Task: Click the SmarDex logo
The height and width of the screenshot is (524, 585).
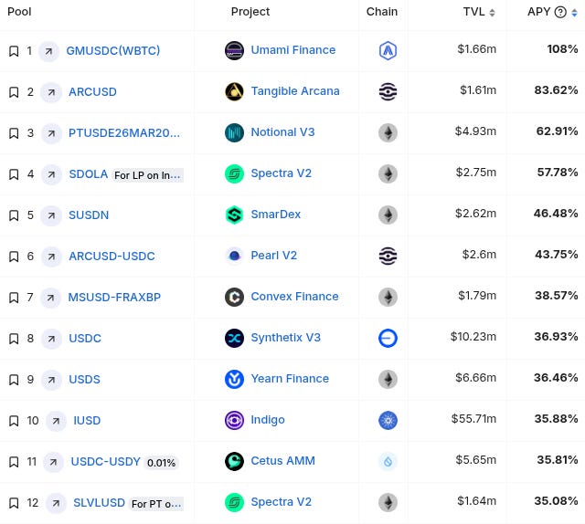Action: pyautogui.click(x=234, y=215)
